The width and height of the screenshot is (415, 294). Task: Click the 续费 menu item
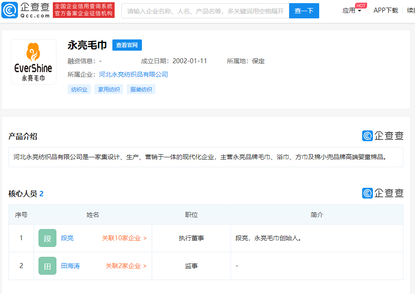[x=411, y=11]
